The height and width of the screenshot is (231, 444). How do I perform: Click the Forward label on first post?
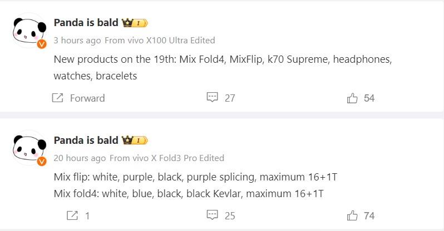pyautogui.click(x=87, y=98)
